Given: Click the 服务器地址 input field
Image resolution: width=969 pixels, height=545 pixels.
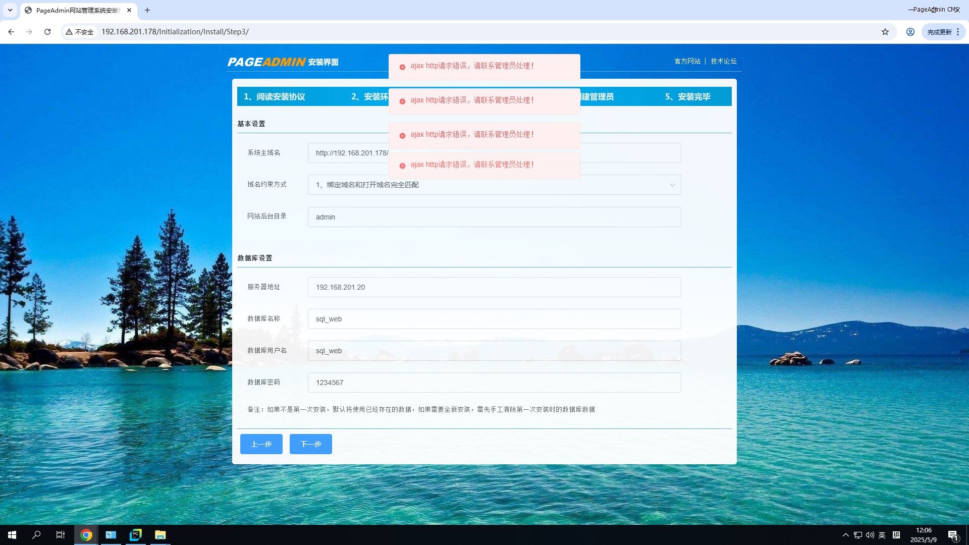Looking at the screenshot, I should point(494,287).
